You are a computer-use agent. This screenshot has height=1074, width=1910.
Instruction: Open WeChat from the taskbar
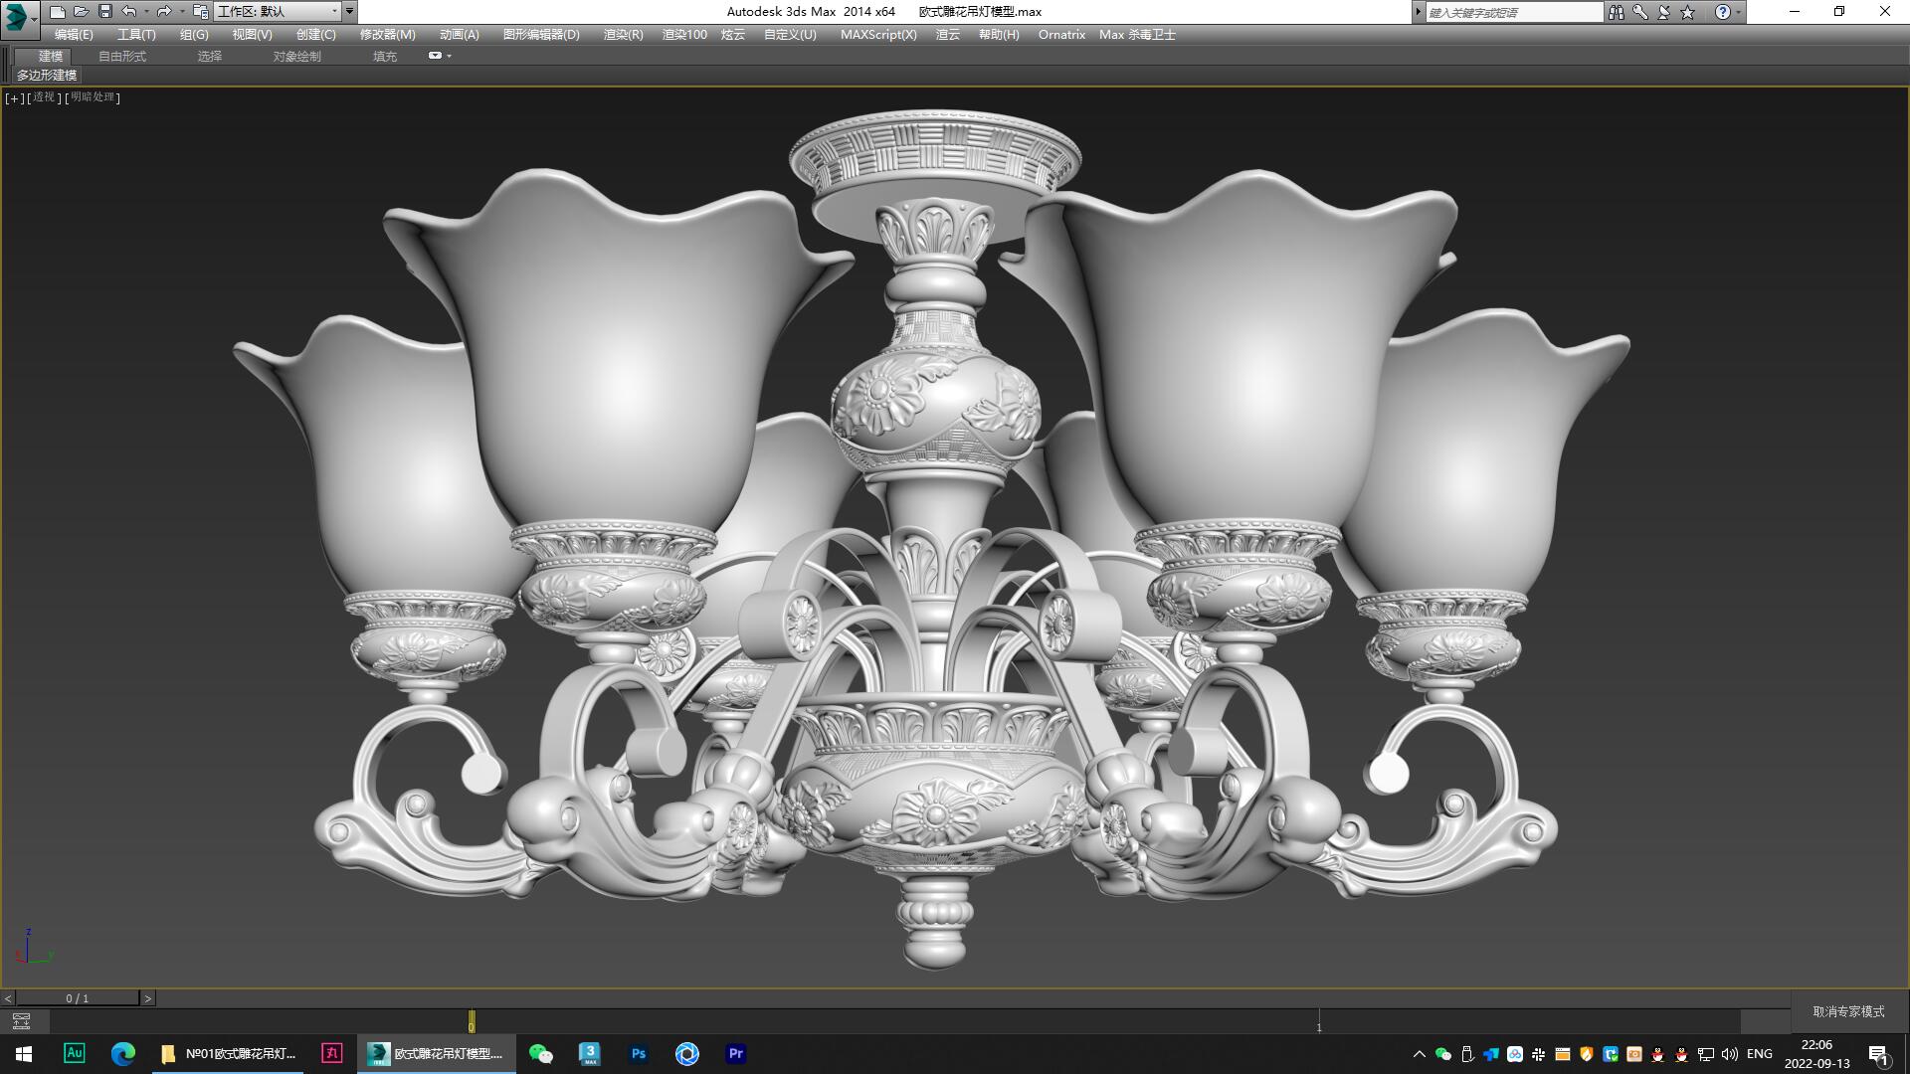pyautogui.click(x=540, y=1053)
